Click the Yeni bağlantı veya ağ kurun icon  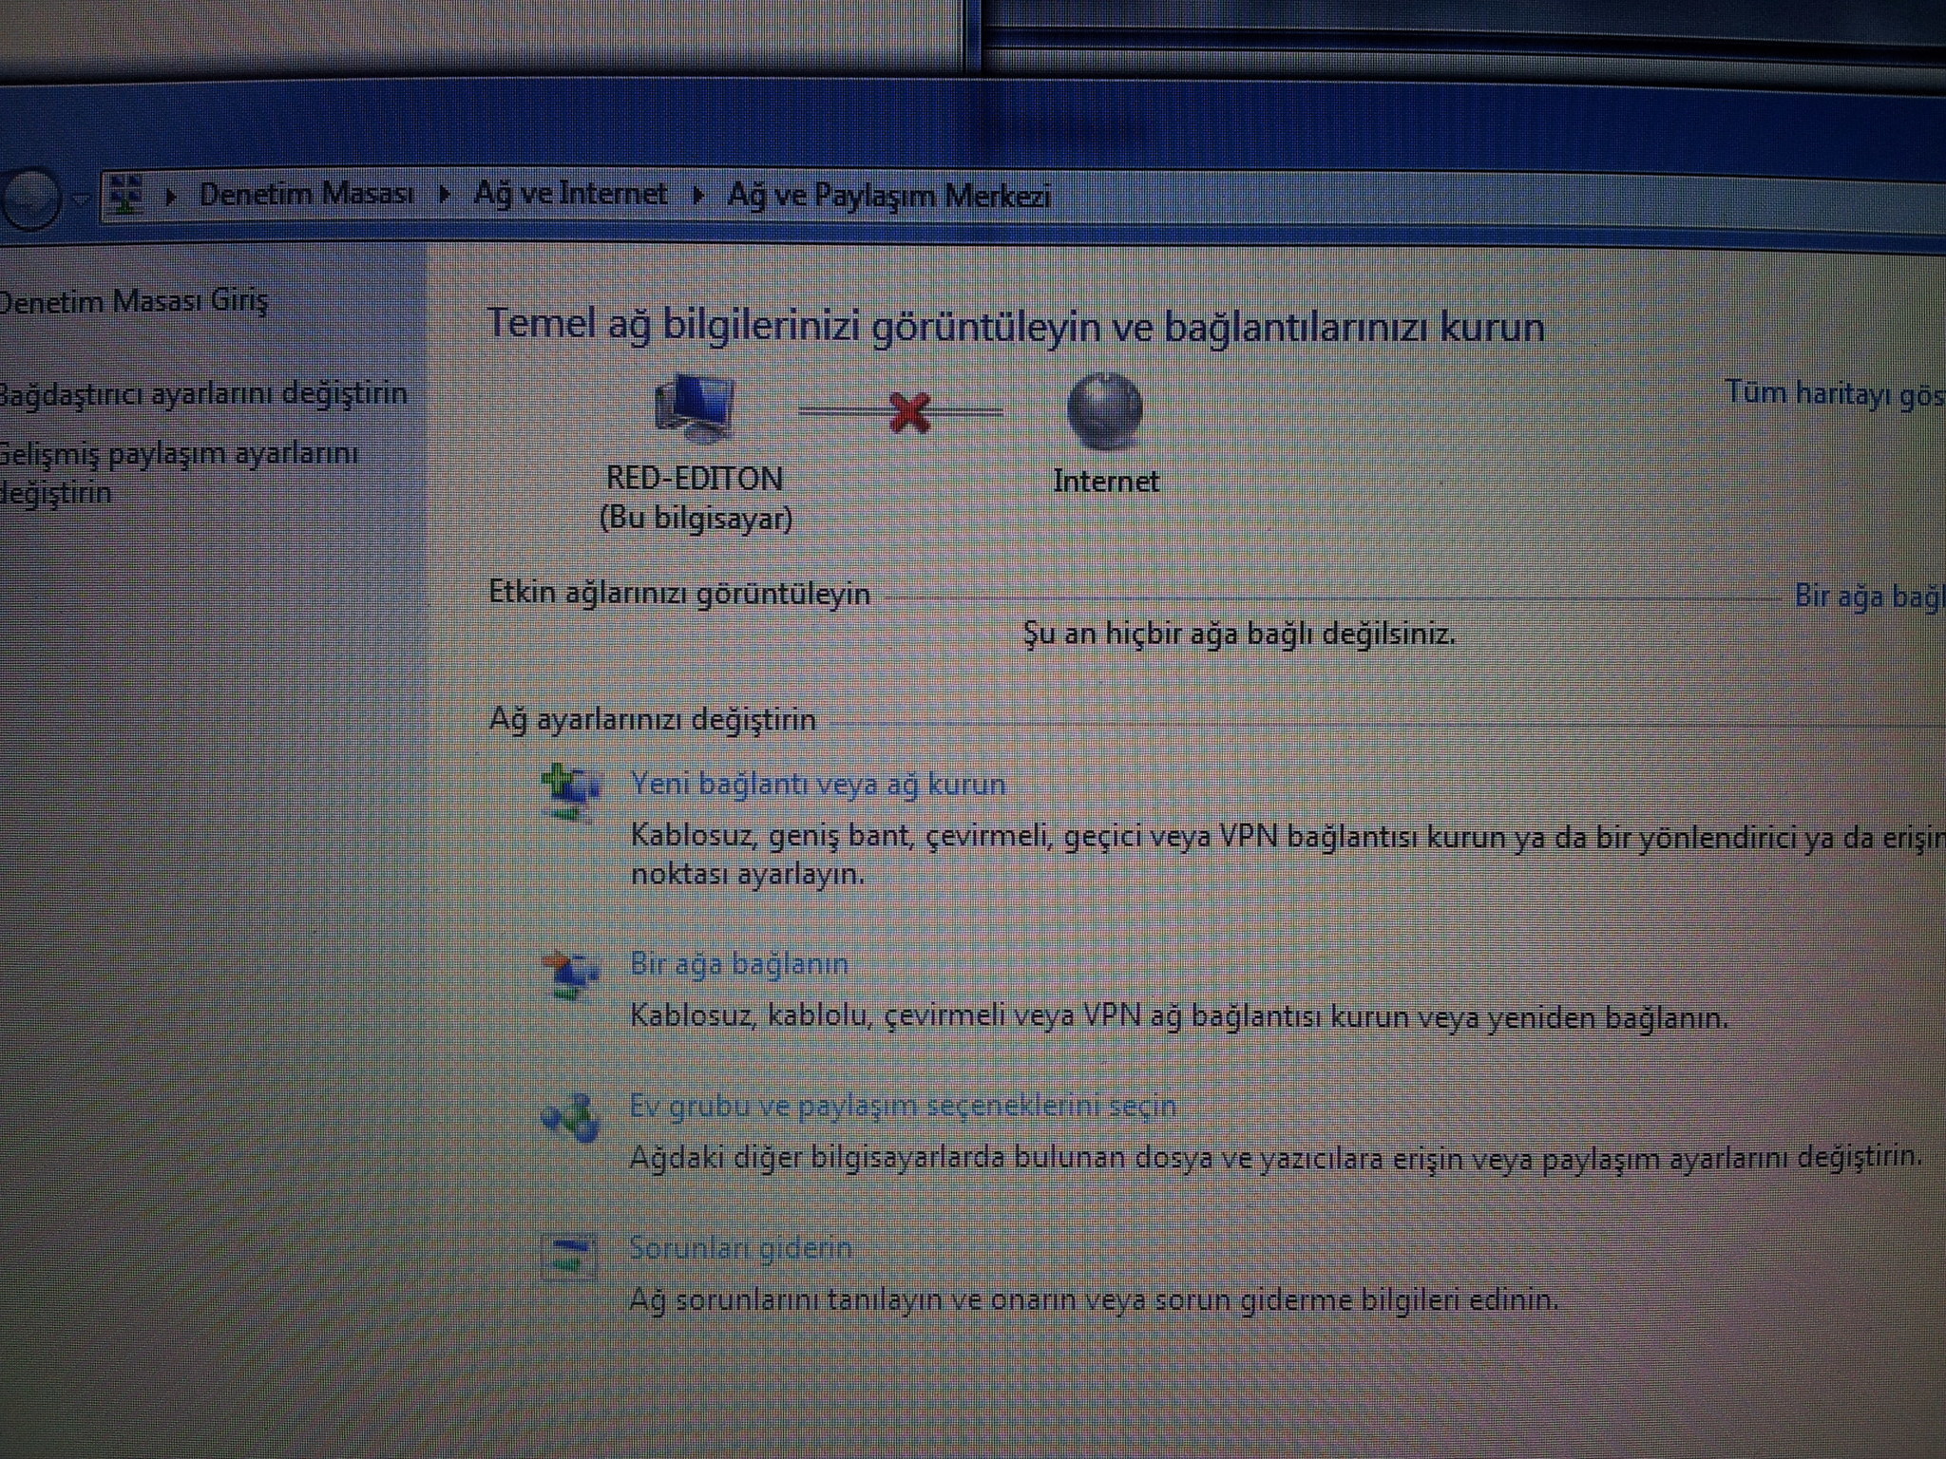(x=570, y=793)
